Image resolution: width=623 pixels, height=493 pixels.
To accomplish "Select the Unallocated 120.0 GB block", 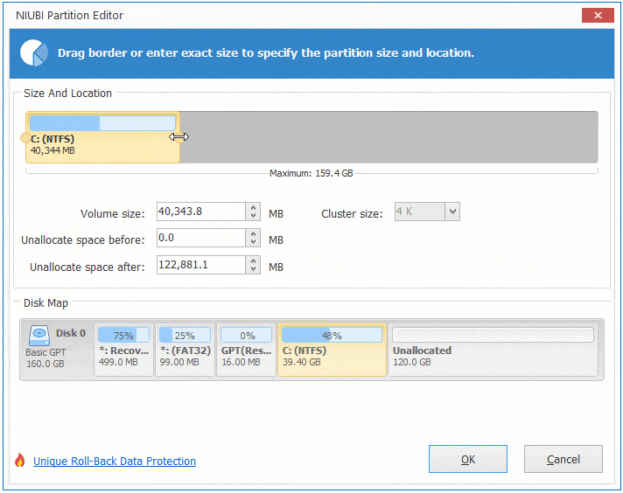I will 493,350.
